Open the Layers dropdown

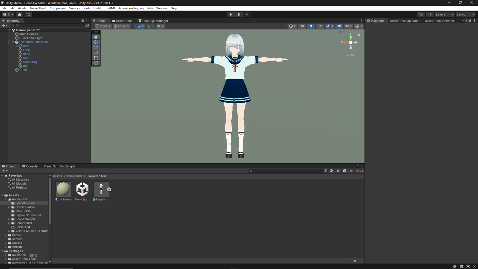tap(445, 14)
